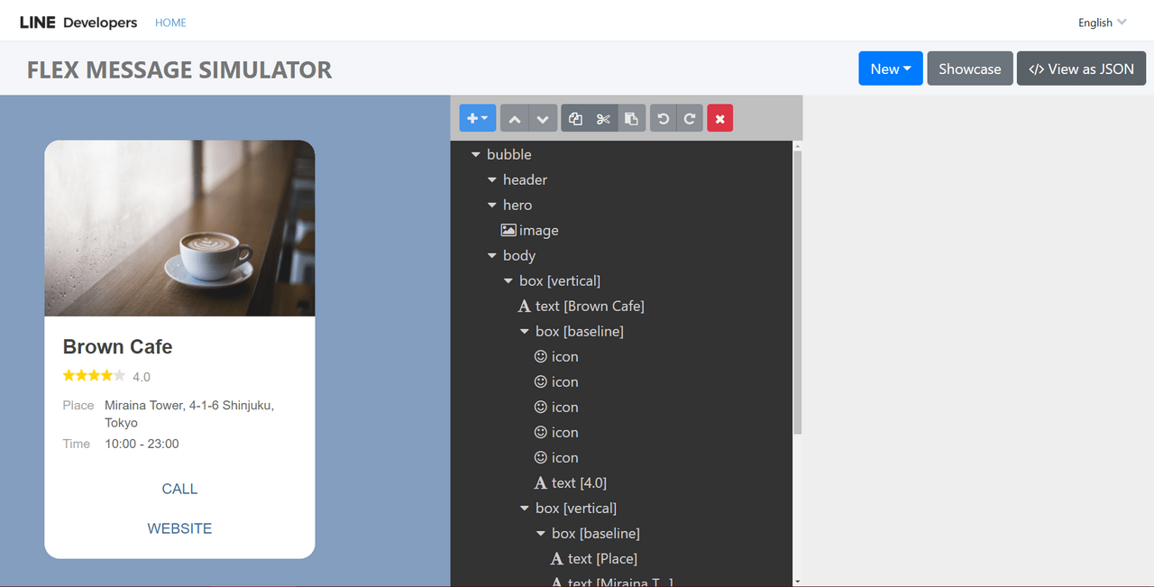
Task: Open the HOME link
Action: [x=170, y=23]
